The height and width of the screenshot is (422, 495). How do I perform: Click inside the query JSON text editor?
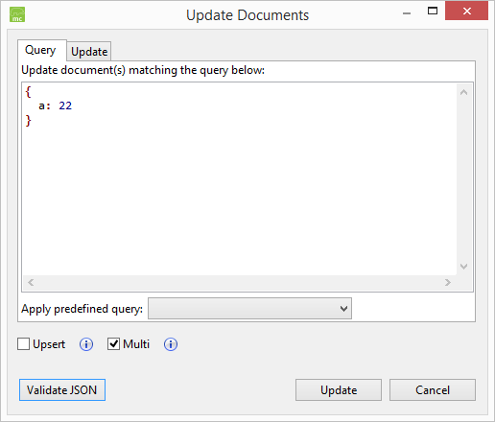[239, 179]
